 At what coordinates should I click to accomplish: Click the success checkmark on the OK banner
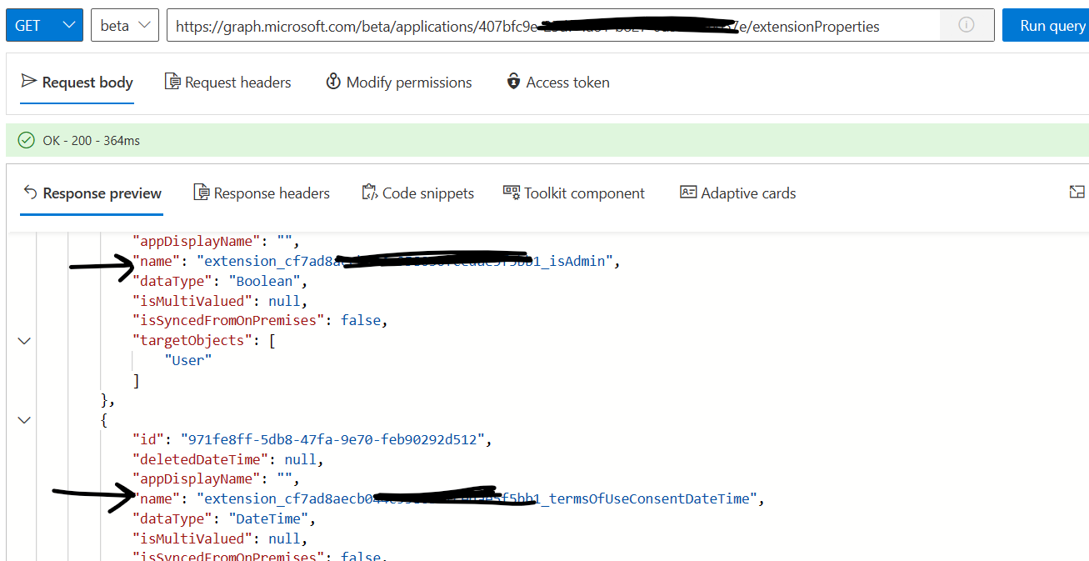point(26,139)
